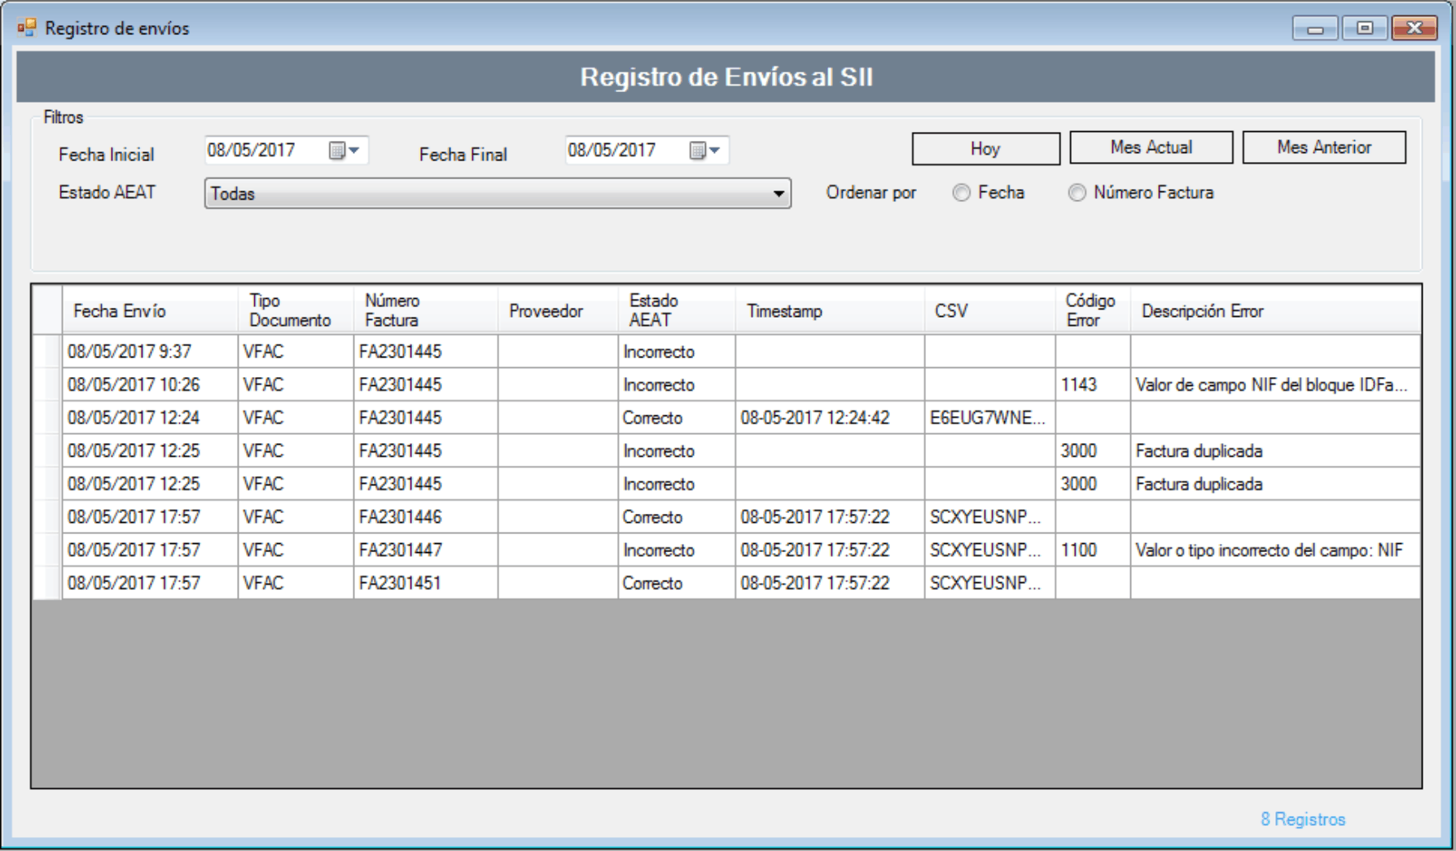Click timestamp 08-05-2017 12:24:42 cell
Image resolution: width=1456 pixels, height=851 pixels.
click(x=830, y=418)
